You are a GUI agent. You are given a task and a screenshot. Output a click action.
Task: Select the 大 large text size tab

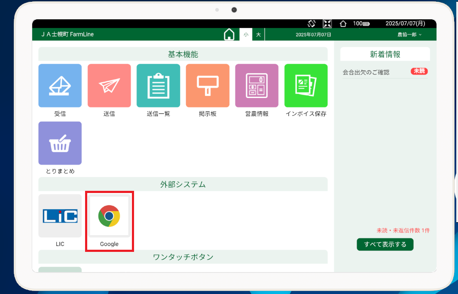coord(259,34)
